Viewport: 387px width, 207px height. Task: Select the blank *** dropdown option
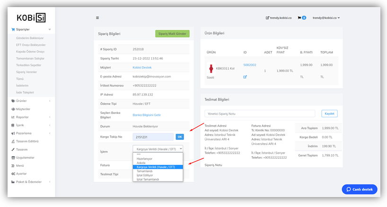pos(158,155)
